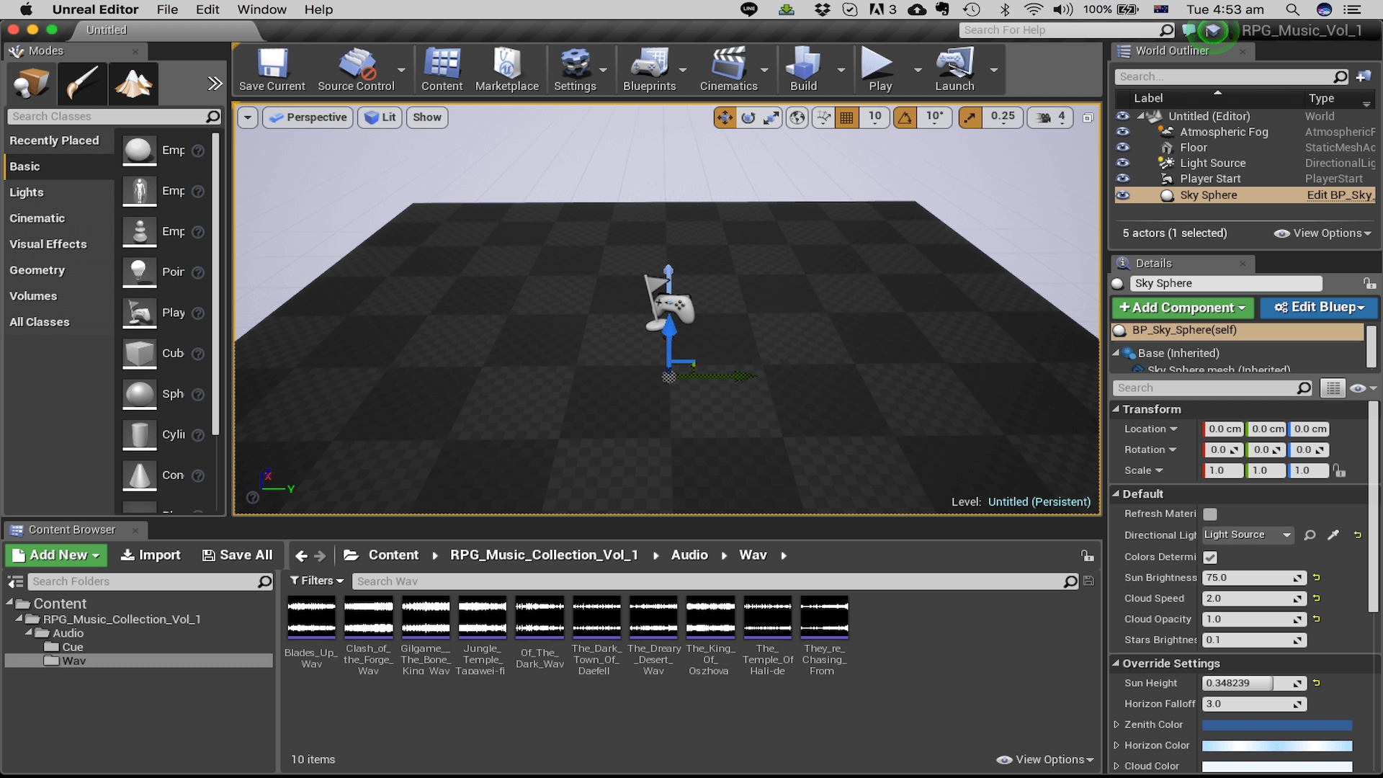Open the Perspective view dropdown
This screenshot has width=1383, height=778.
click(308, 117)
